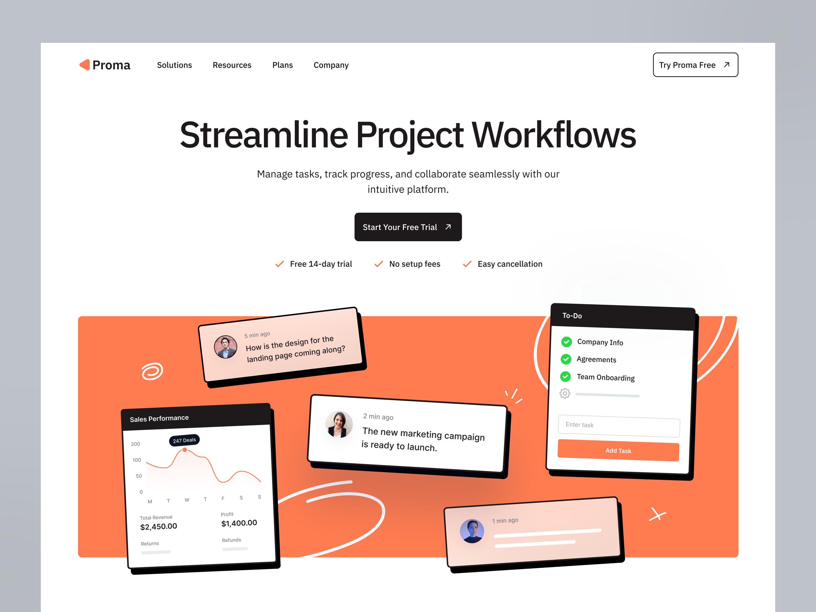Click the Agreements task label
The image size is (816, 612).
tap(596, 360)
